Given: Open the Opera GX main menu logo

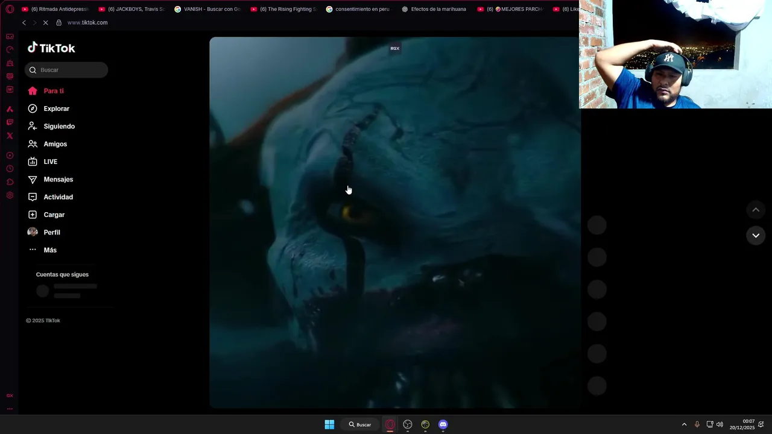Looking at the screenshot, I should 10,9.
